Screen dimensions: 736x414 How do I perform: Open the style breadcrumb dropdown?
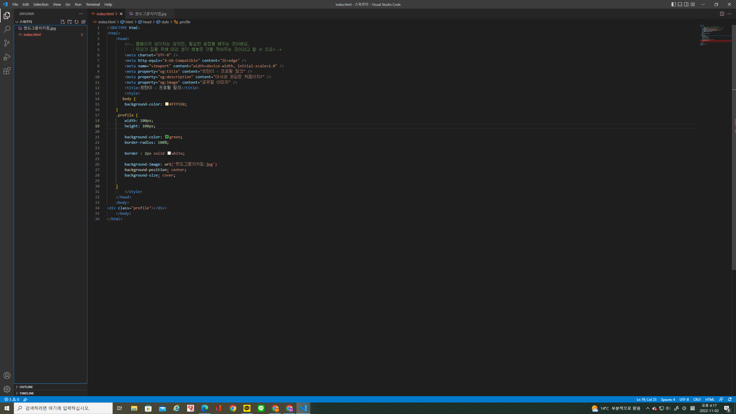163,22
